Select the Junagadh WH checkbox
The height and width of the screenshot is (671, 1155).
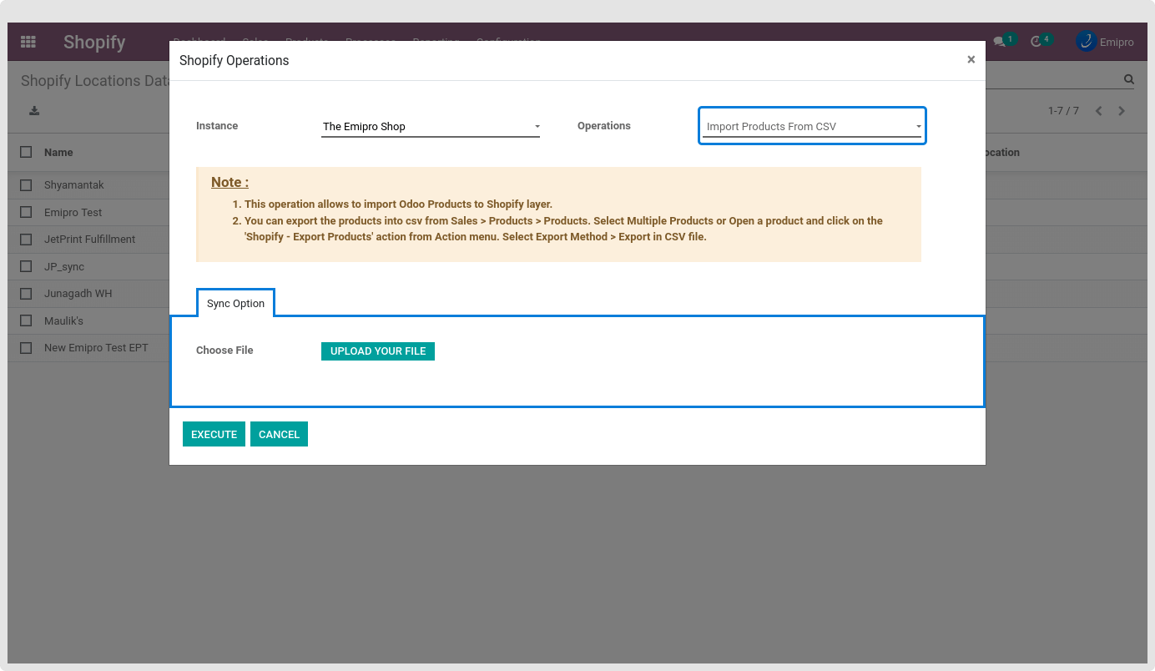pos(27,294)
